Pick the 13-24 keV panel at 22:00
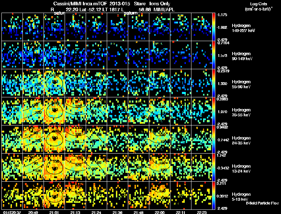 160,168
